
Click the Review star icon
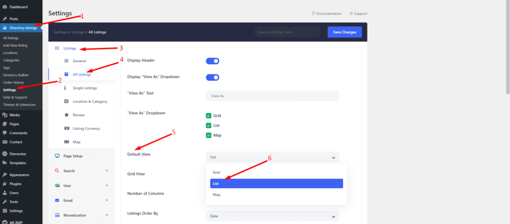point(67,115)
